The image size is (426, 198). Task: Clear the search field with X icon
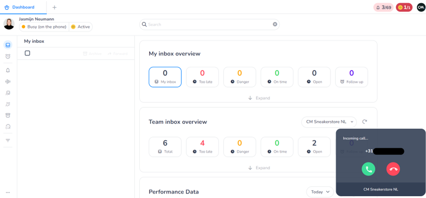tap(275, 24)
